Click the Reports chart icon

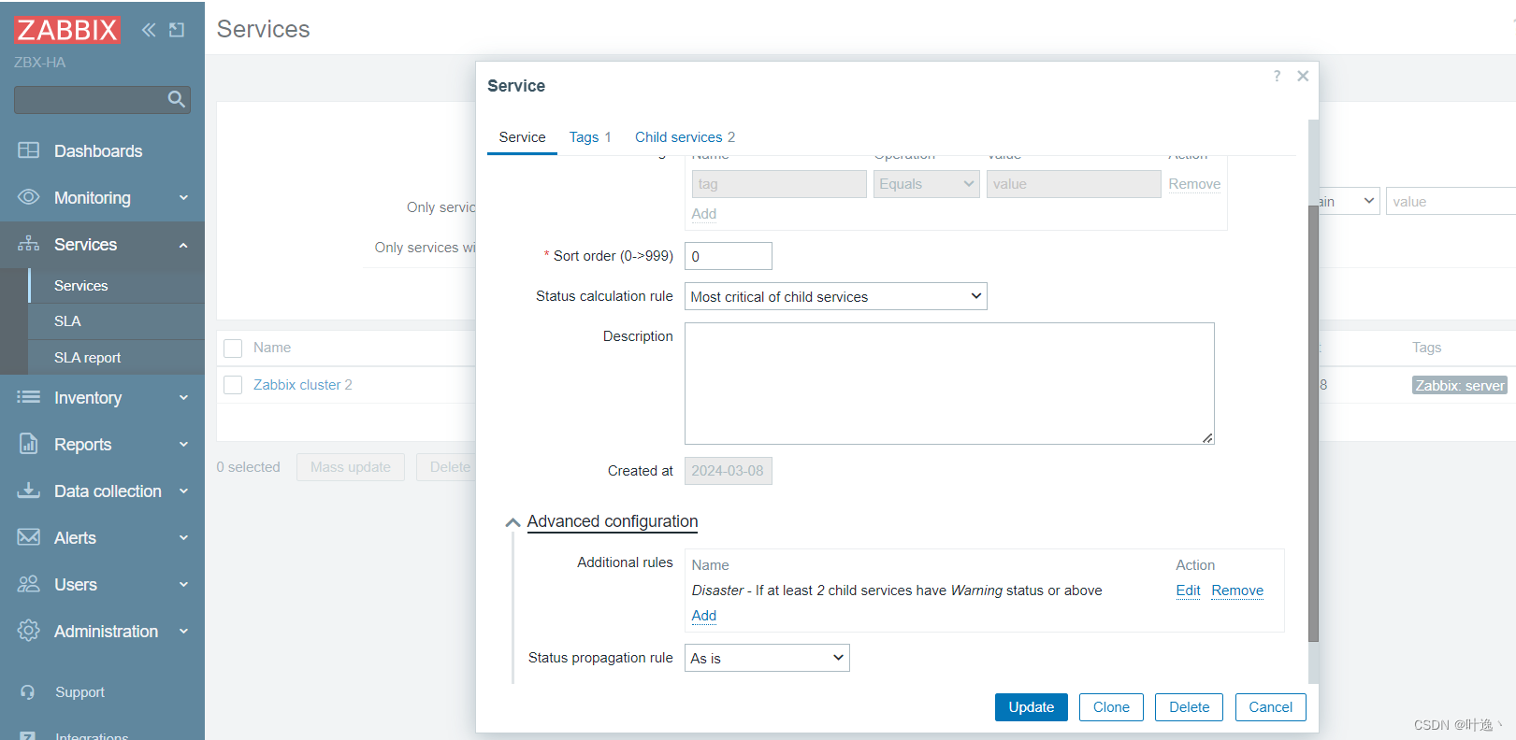coord(29,444)
